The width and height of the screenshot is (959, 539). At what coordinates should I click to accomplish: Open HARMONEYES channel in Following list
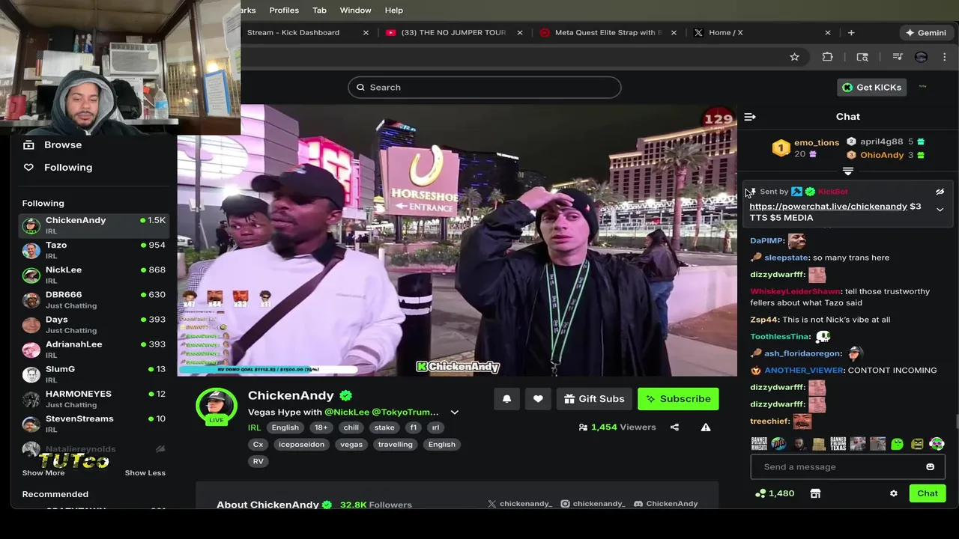click(94, 398)
